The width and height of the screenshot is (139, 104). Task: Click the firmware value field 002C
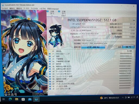point(93,24)
